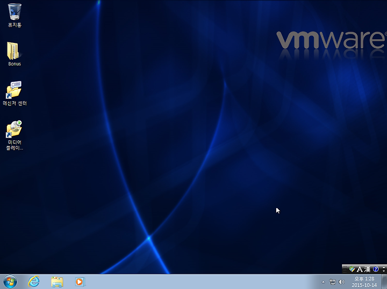Show hidden tray icons arrow
This screenshot has width=387, height=289.
tap(324, 282)
